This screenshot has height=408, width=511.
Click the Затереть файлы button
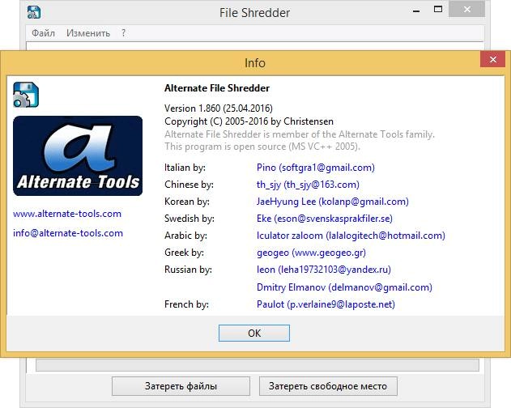[x=181, y=386]
